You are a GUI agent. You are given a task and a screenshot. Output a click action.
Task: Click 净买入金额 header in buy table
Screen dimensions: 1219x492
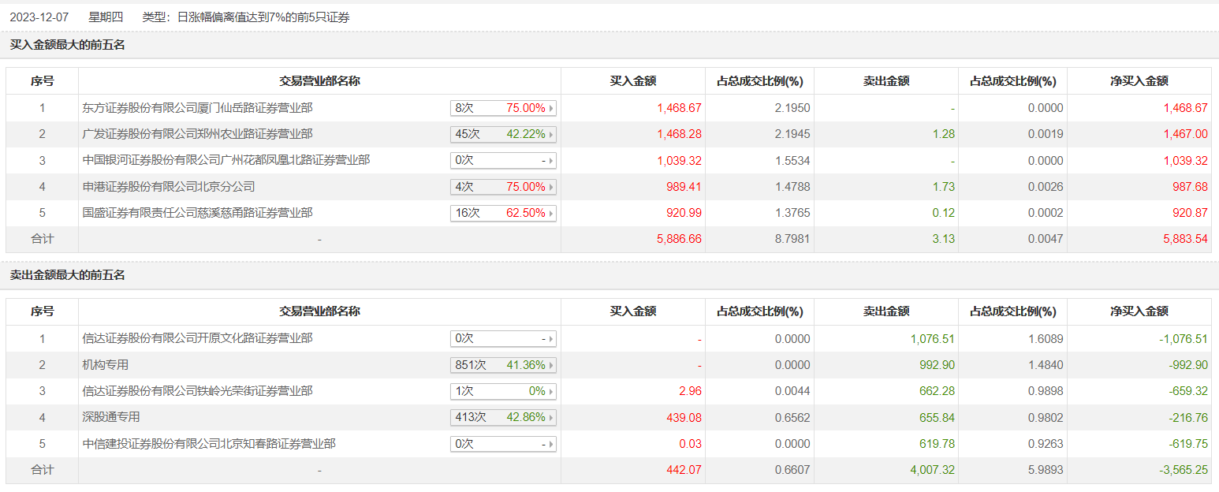click(x=1139, y=81)
